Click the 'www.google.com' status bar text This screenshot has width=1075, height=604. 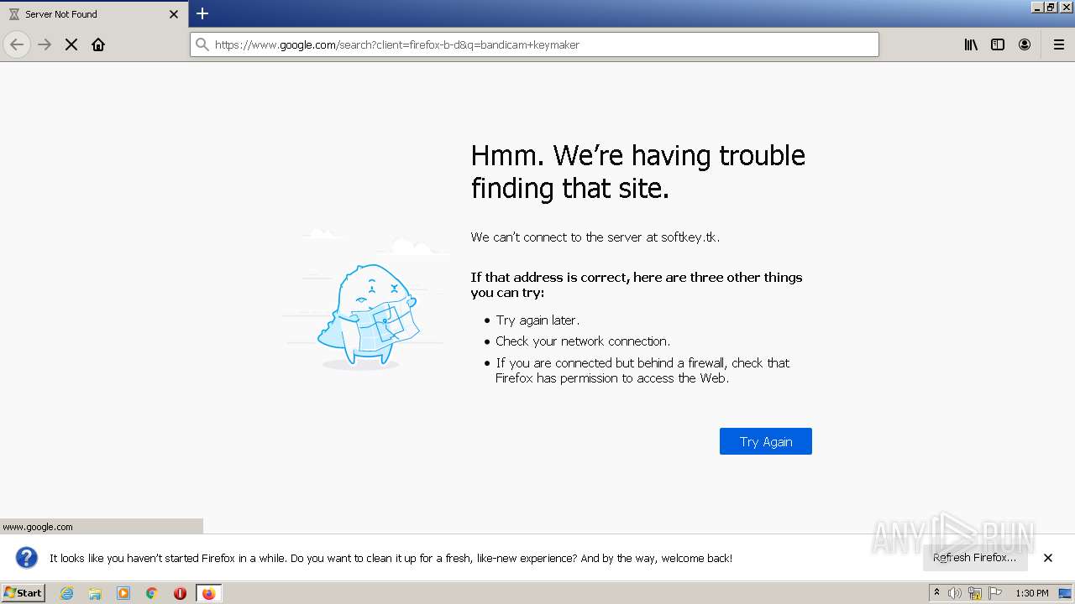38,527
